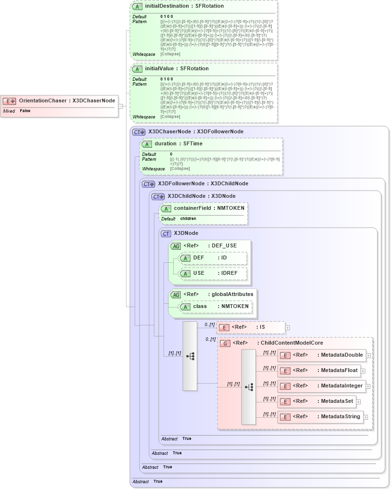Click the MetadataInteger element E icon
Image resolution: width=391 pixels, height=489 pixels.
[285, 386]
